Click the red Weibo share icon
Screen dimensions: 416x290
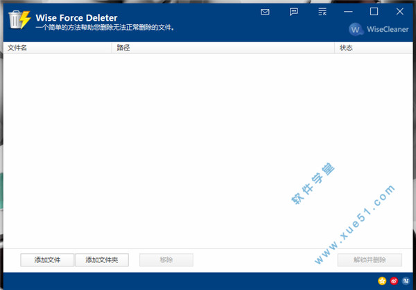394,281
